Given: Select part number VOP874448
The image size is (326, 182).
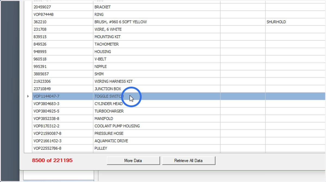Looking at the screenshot, I should pyautogui.click(x=62, y=14).
